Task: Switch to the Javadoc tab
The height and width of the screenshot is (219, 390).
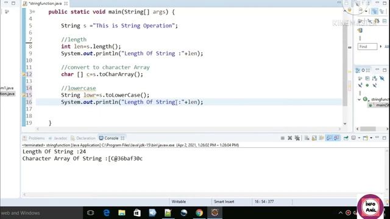Action: [x=58, y=138]
